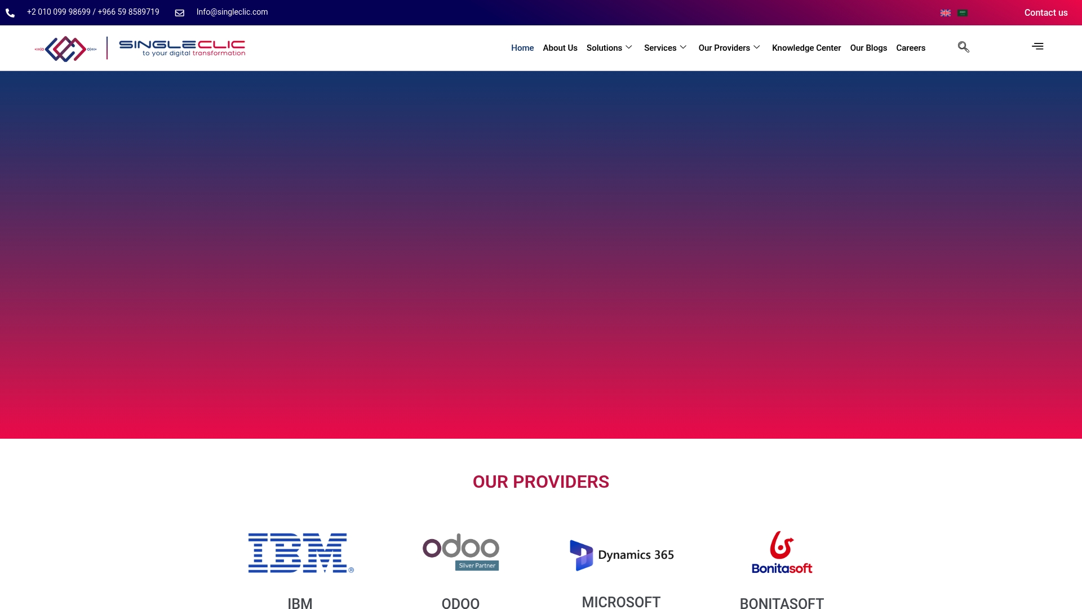1082x609 pixels.
Task: Click the Info@singleclic.com email link
Action: (x=232, y=11)
